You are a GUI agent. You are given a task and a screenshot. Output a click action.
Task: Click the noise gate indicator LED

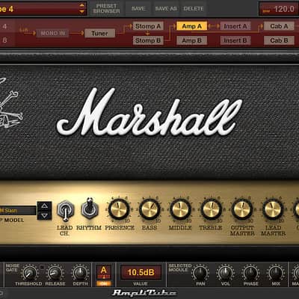point(42,268)
